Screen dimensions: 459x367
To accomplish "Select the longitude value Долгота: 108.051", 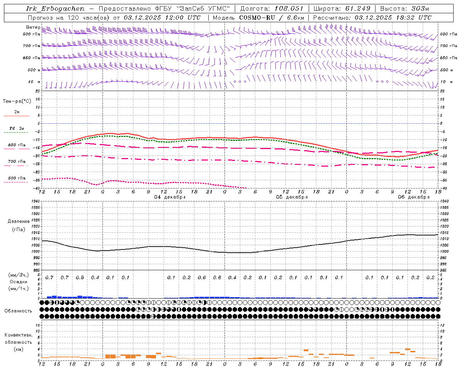I will [x=272, y=9].
